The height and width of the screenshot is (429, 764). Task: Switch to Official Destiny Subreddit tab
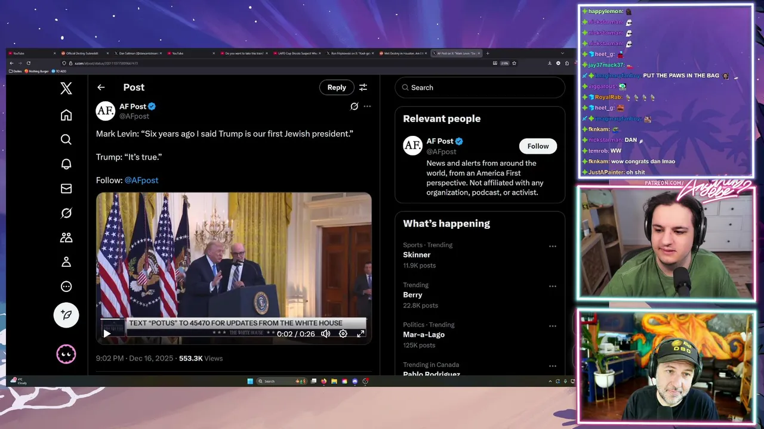click(85, 53)
